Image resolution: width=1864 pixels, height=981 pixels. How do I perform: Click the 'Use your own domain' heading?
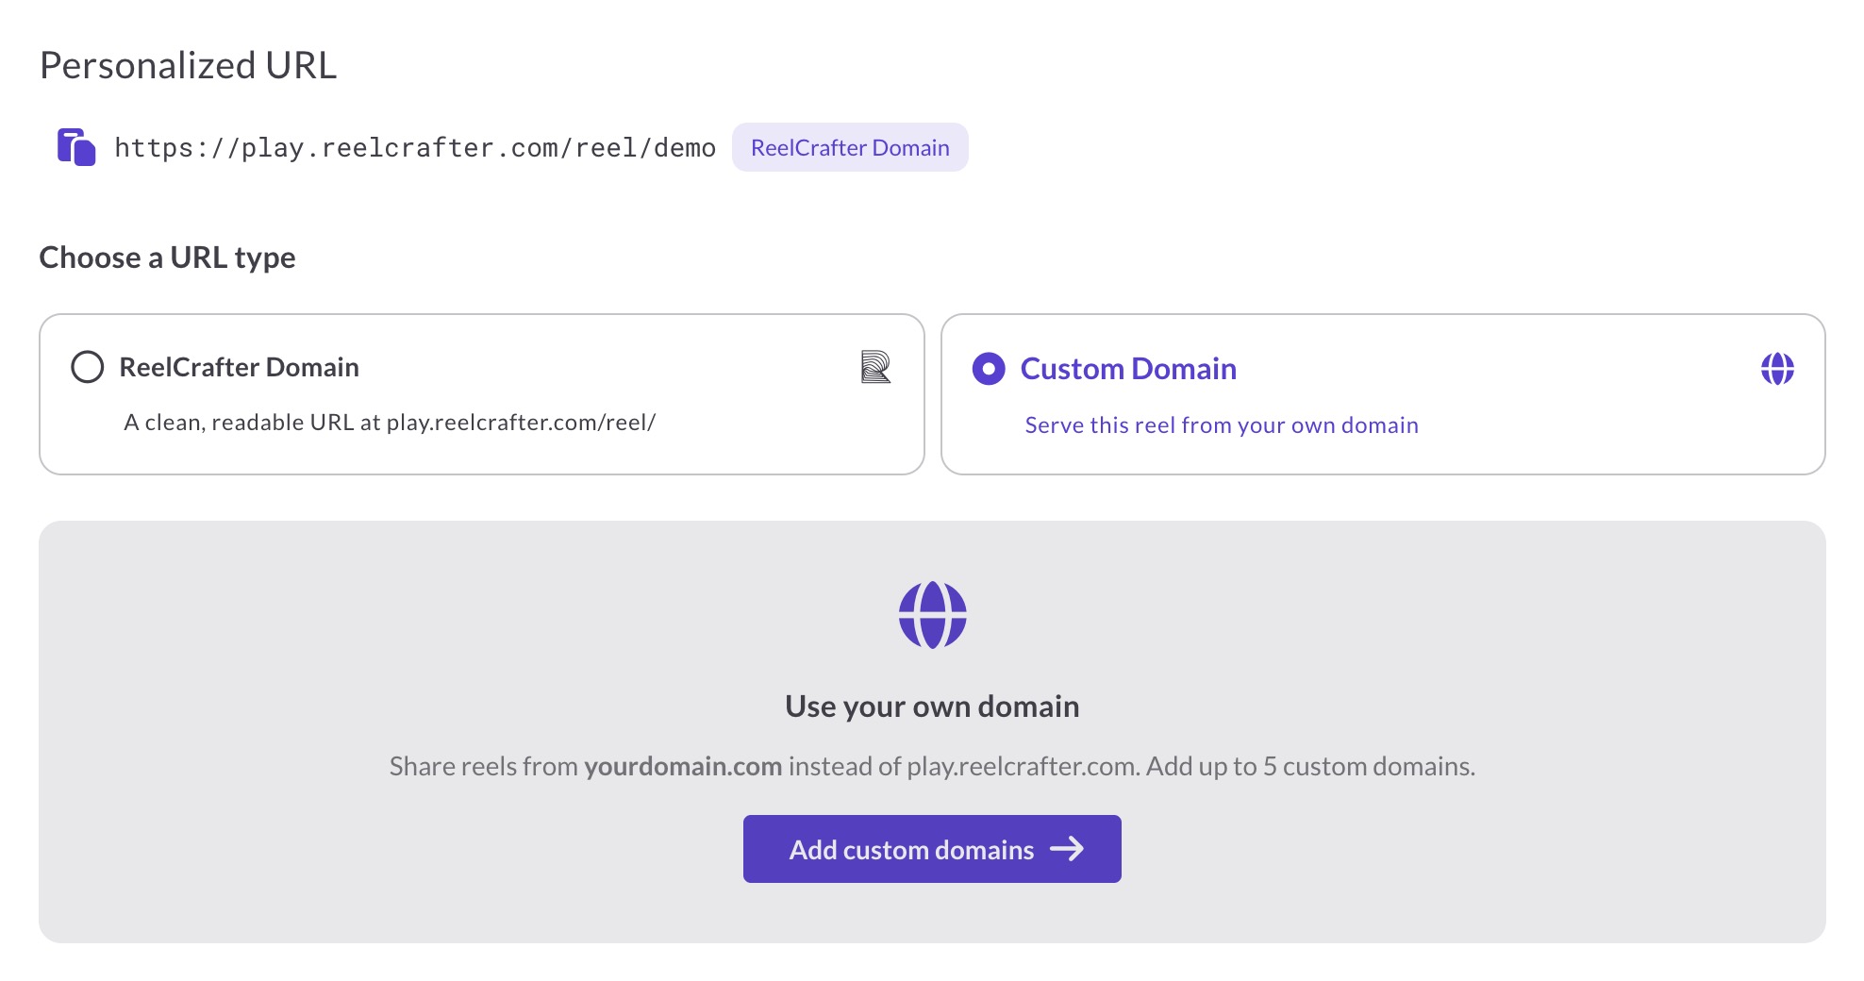[x=932, y=707]
